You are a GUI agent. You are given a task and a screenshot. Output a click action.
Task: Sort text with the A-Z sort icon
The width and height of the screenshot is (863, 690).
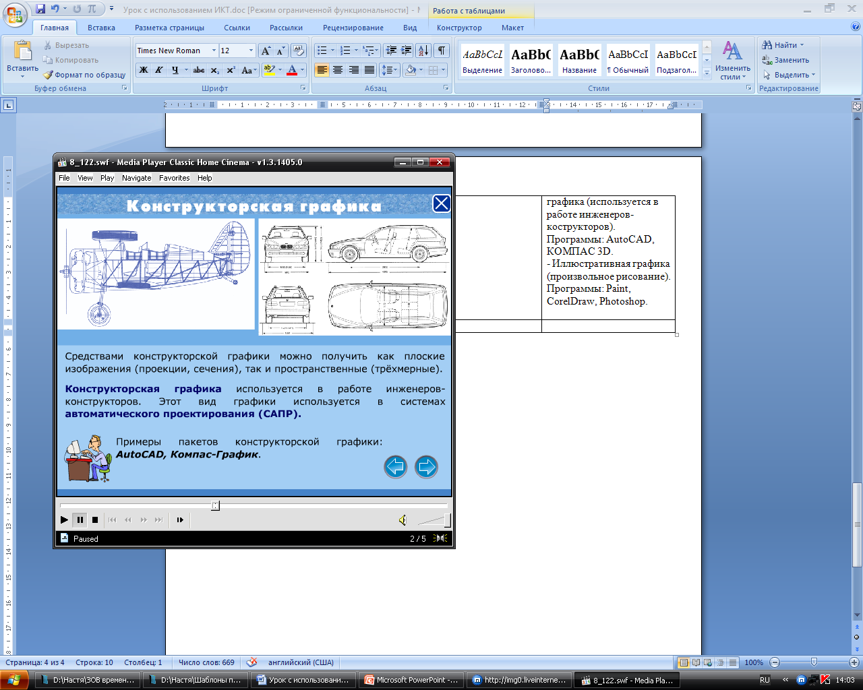click(423, 51)
